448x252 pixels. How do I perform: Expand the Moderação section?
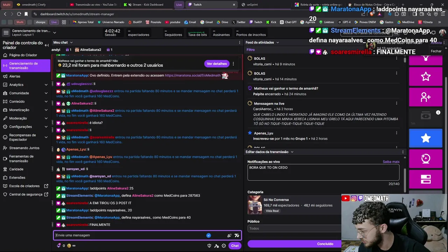click(46, 118)
